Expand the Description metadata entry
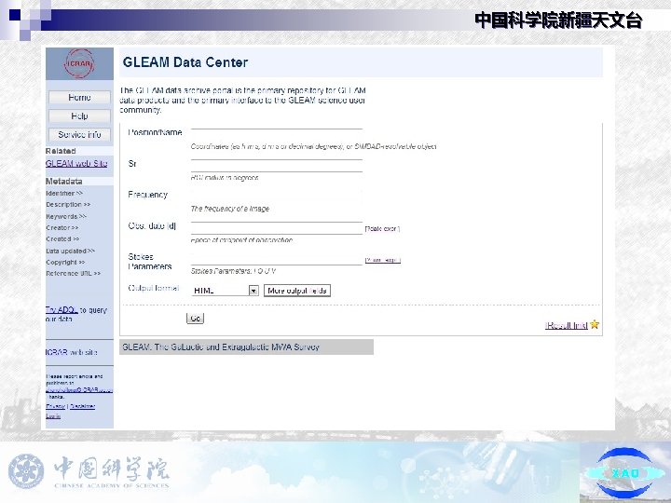Image resolution: width=671 pixels, height=503 pixels. (x=68, y=204)
